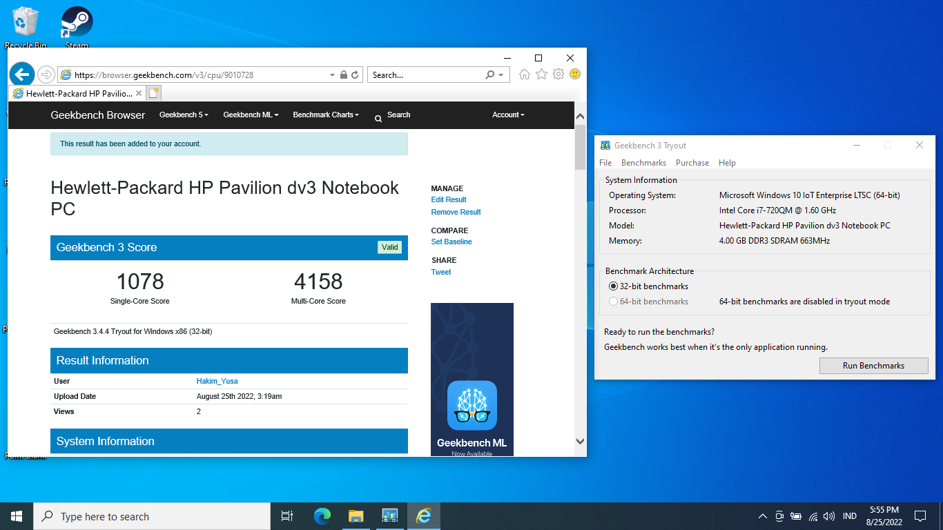Select the Hewlett-Packard HP Pavilion browser tab

coord(77,93)
